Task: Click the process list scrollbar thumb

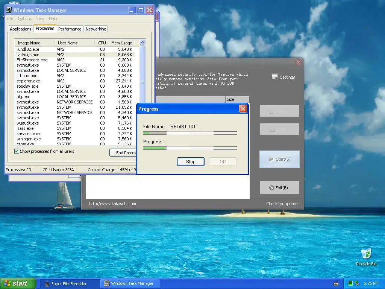Action: point(142,82)
